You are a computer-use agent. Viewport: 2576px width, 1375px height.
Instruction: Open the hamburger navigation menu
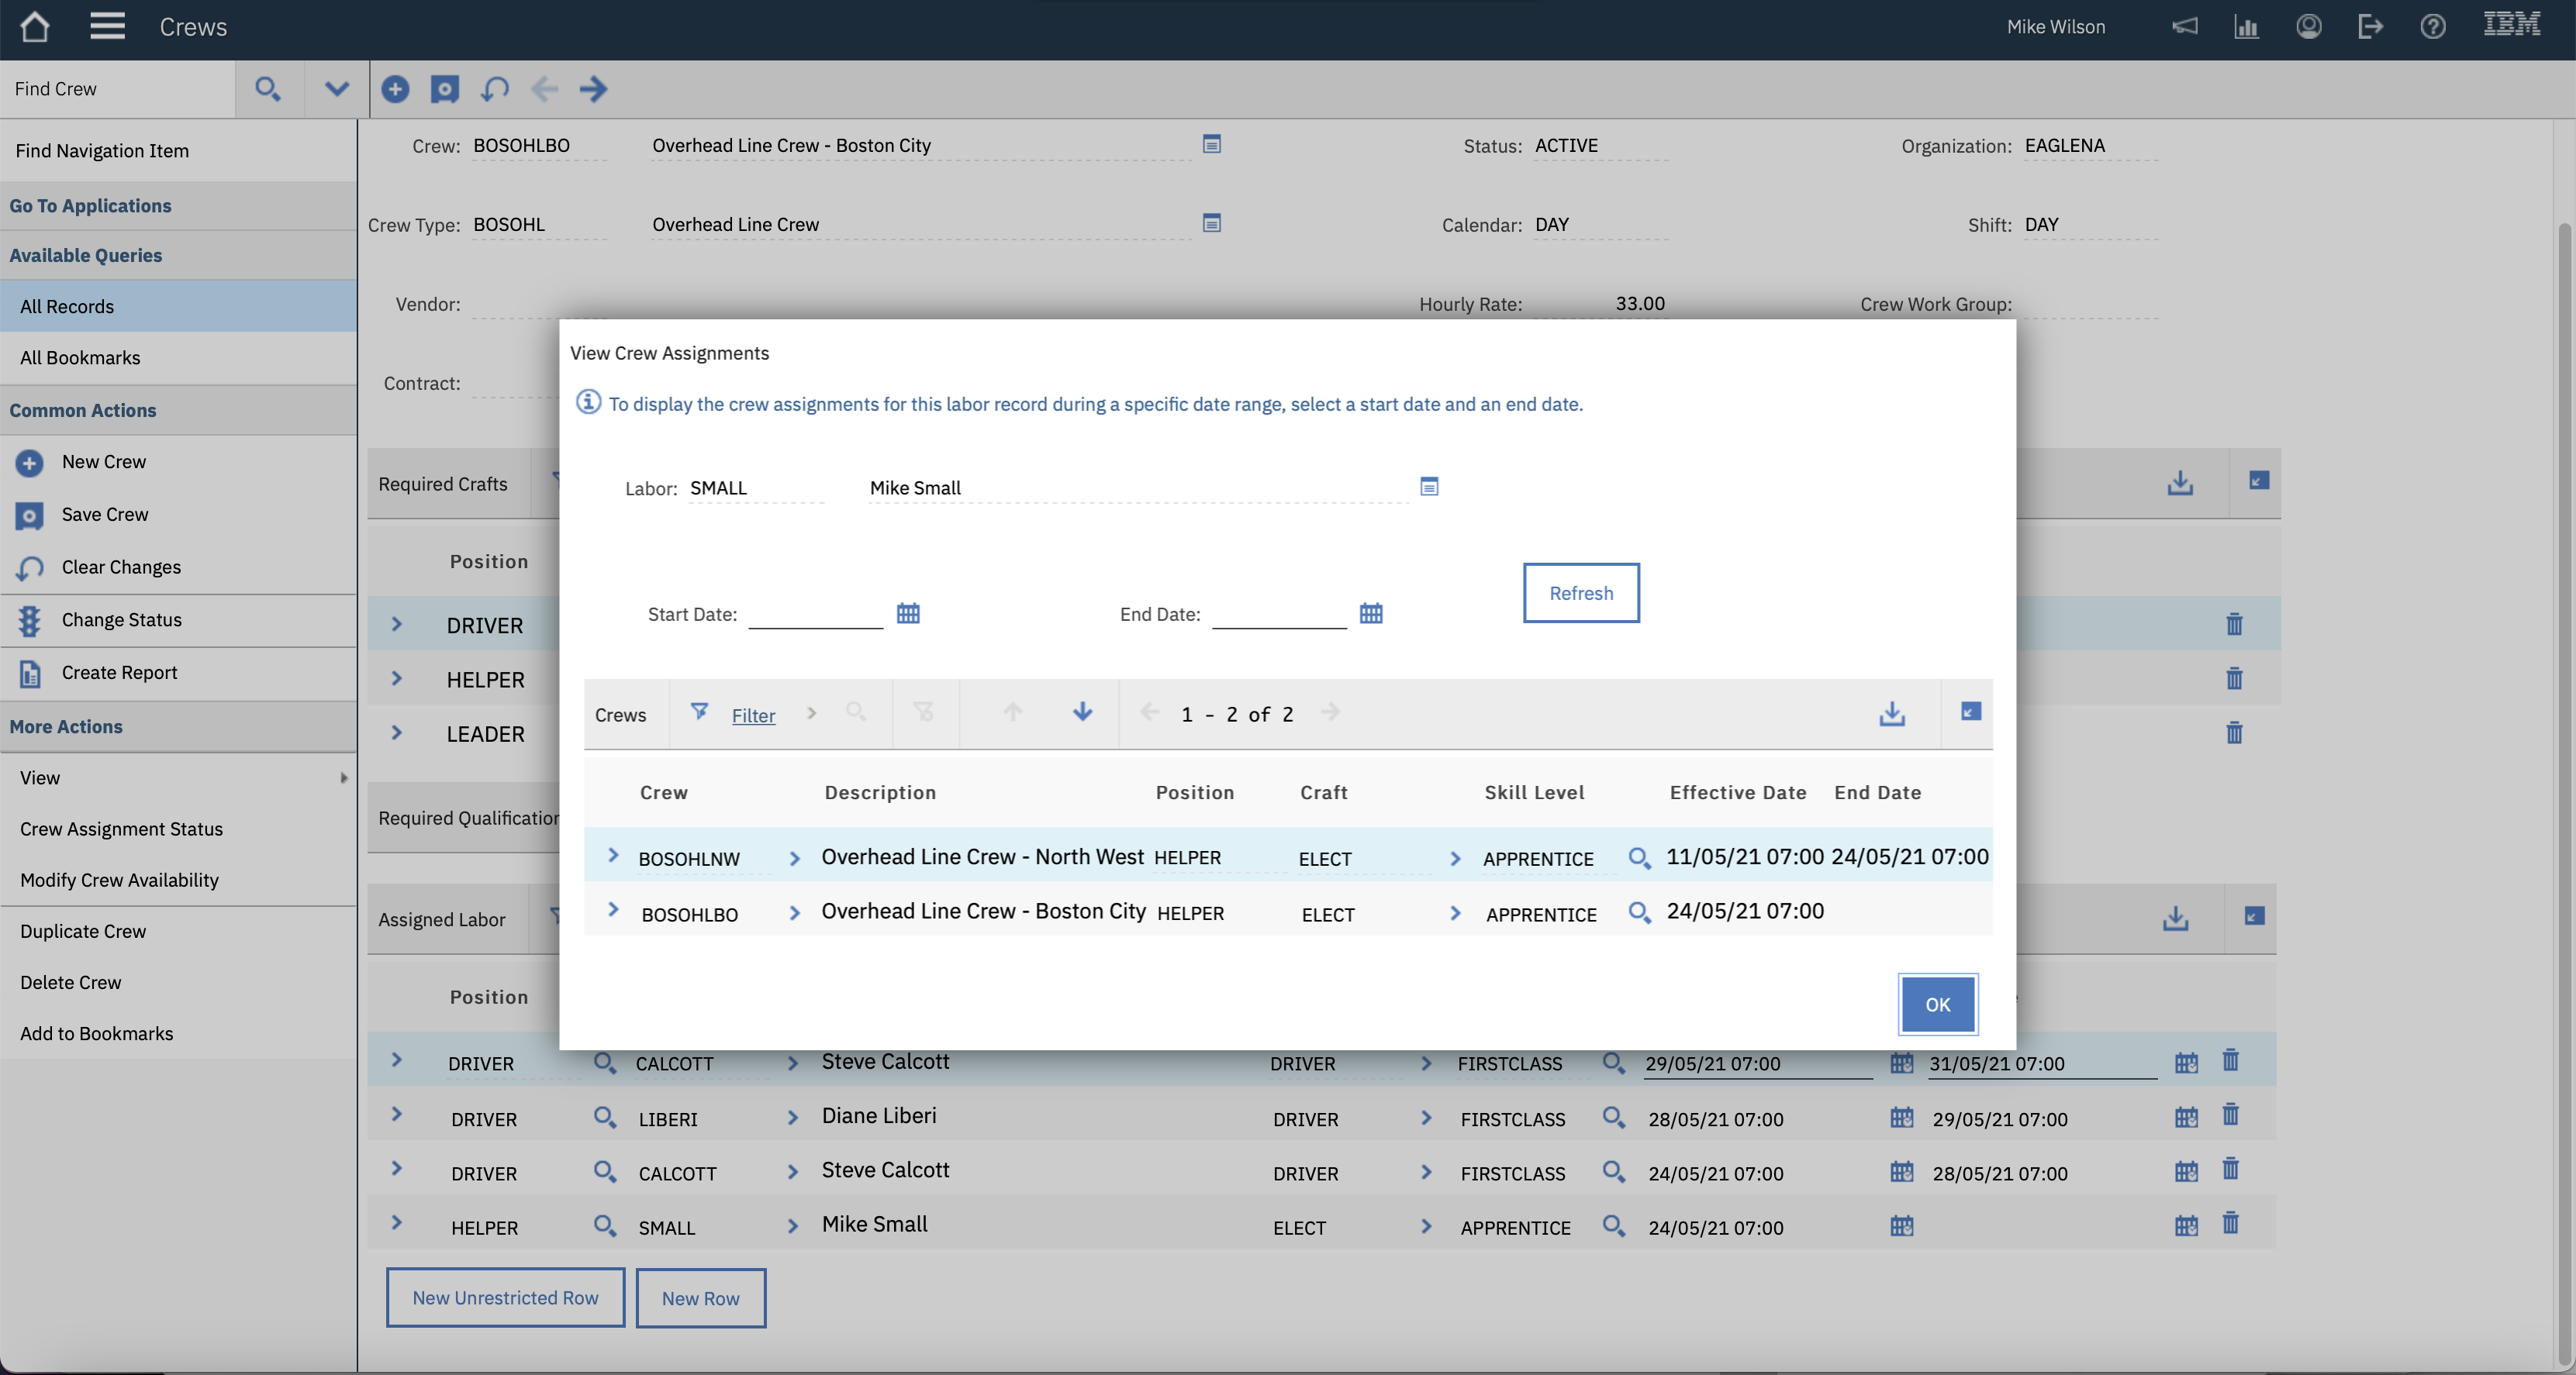[107, 27]
